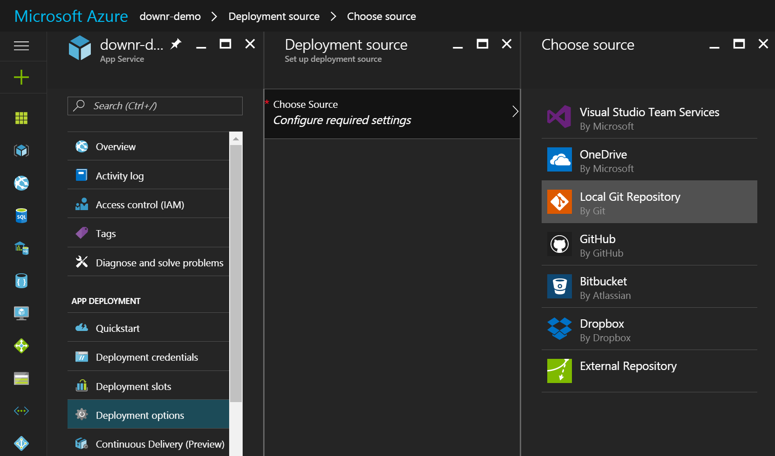
Task: Open the Virtual machines monitor icon in sidebar
Action: [21, 313]
